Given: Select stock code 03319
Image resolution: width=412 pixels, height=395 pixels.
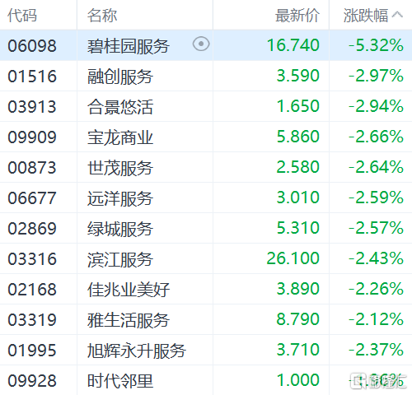Looking at the screenshot, I should tap(32, 319).
